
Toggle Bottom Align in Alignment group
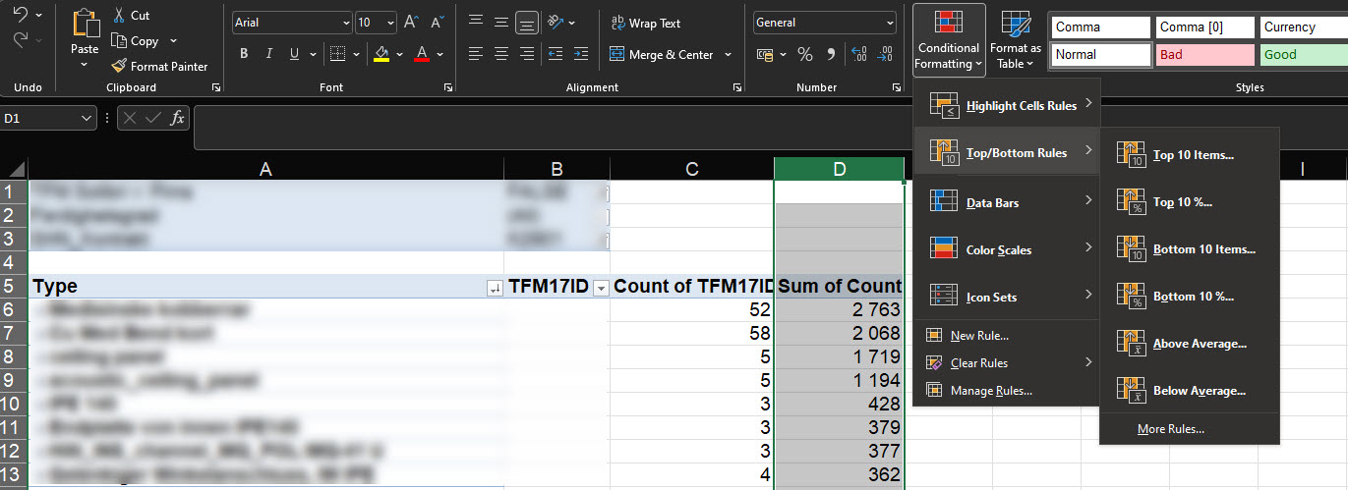pyautogui.click(x=527, y=22)
